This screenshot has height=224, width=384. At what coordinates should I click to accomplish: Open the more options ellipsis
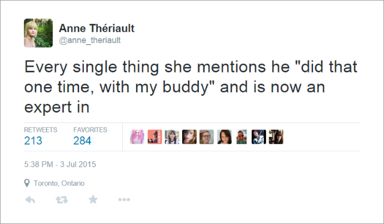[124, 200]
